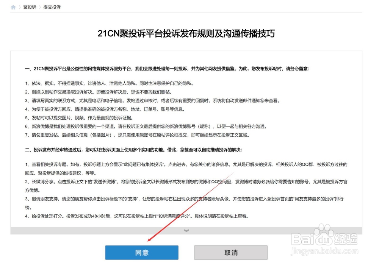Image resolution: width=379 pixels, height=264 pixels.
Task: Open the 提交投诉 breadcrumb link
Action: (x=52, y=7)
